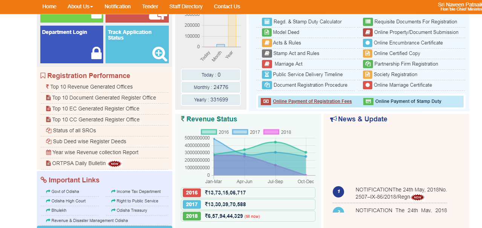Viewport: 482px width, 228px height.
Task: Expand the About Us dropdown menu
Action: (80, 6)
